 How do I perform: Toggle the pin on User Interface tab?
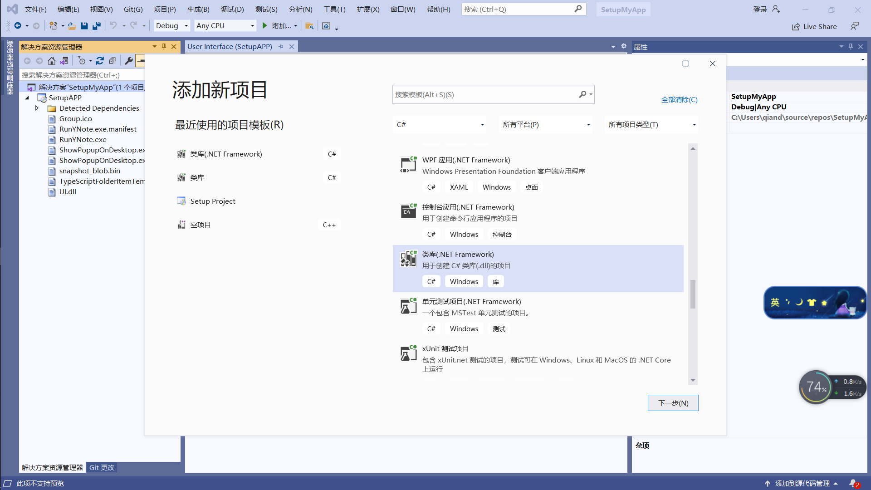(281, 47)
